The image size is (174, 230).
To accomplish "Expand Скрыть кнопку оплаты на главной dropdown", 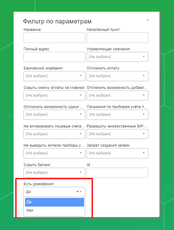I will (54, 95).
